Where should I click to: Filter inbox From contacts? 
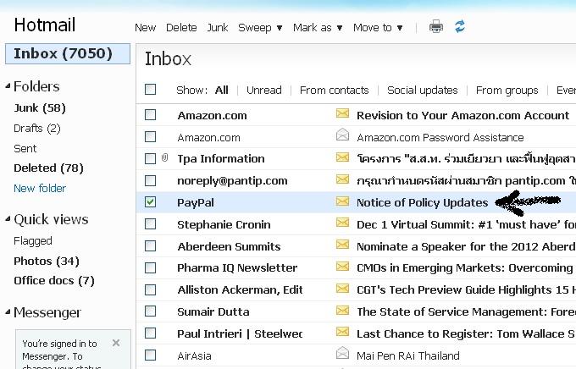(335, 90)
